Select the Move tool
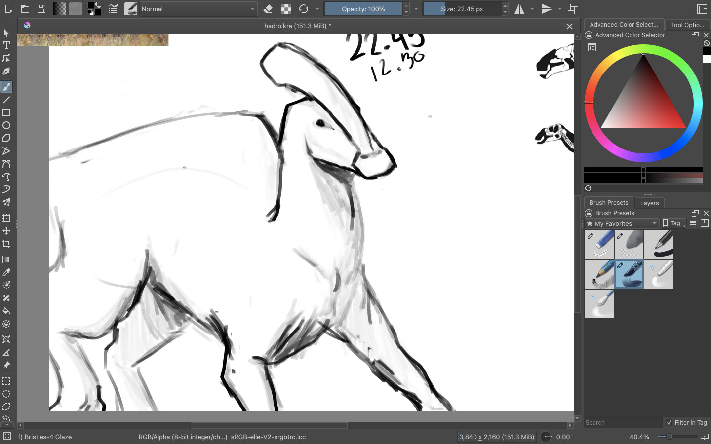The width and height of the screenshot is (711, 444). (6, 231)
